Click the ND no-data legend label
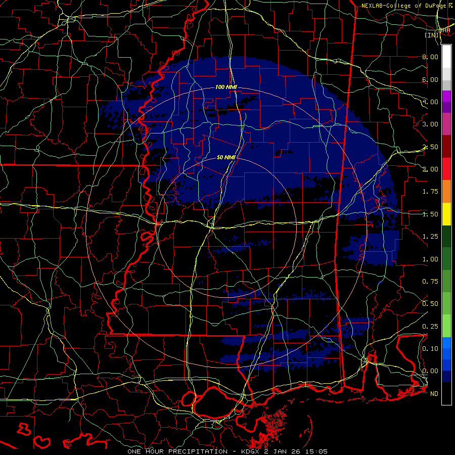Viewport: 455px width, 455px height. [x=434, y=394]
